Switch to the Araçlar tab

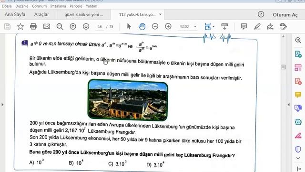[x=41, y=14]
